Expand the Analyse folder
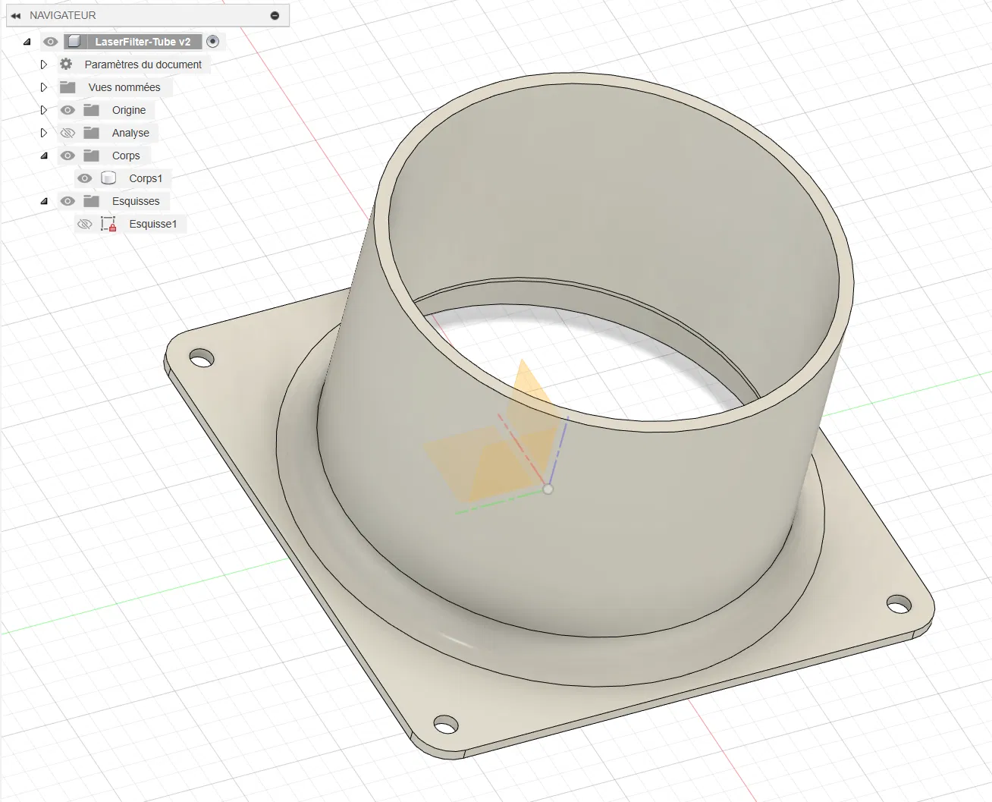Screen dimensions: 992x802 tap(44, 133)
